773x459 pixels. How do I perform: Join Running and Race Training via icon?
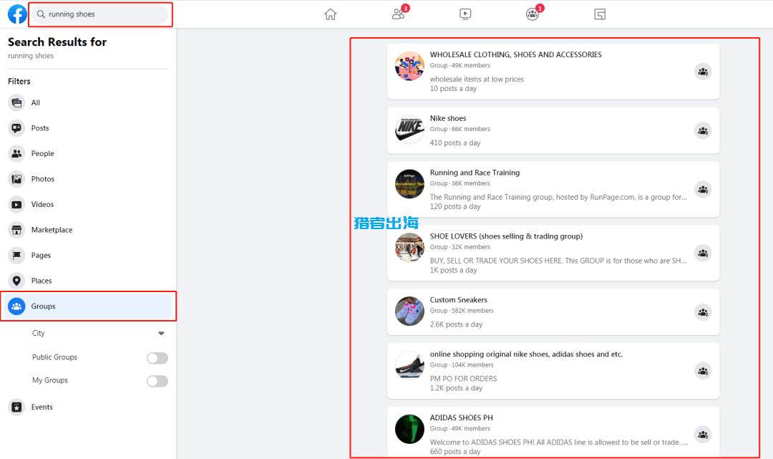703,189
